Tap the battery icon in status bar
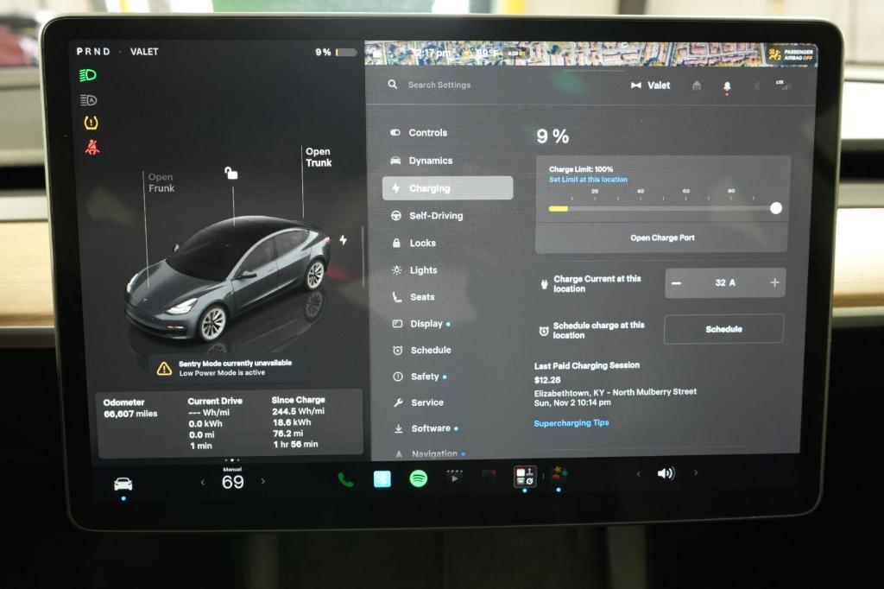Viewport: 884px width, 589px height. pyautogui.click(x=347, y=53)
